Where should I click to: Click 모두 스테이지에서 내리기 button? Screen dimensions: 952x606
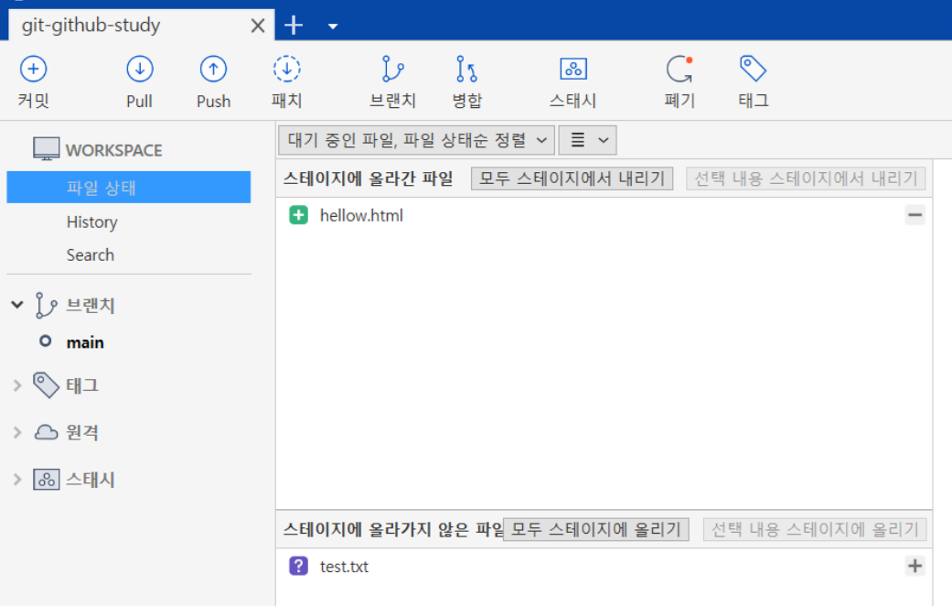[x=572, y=179]
